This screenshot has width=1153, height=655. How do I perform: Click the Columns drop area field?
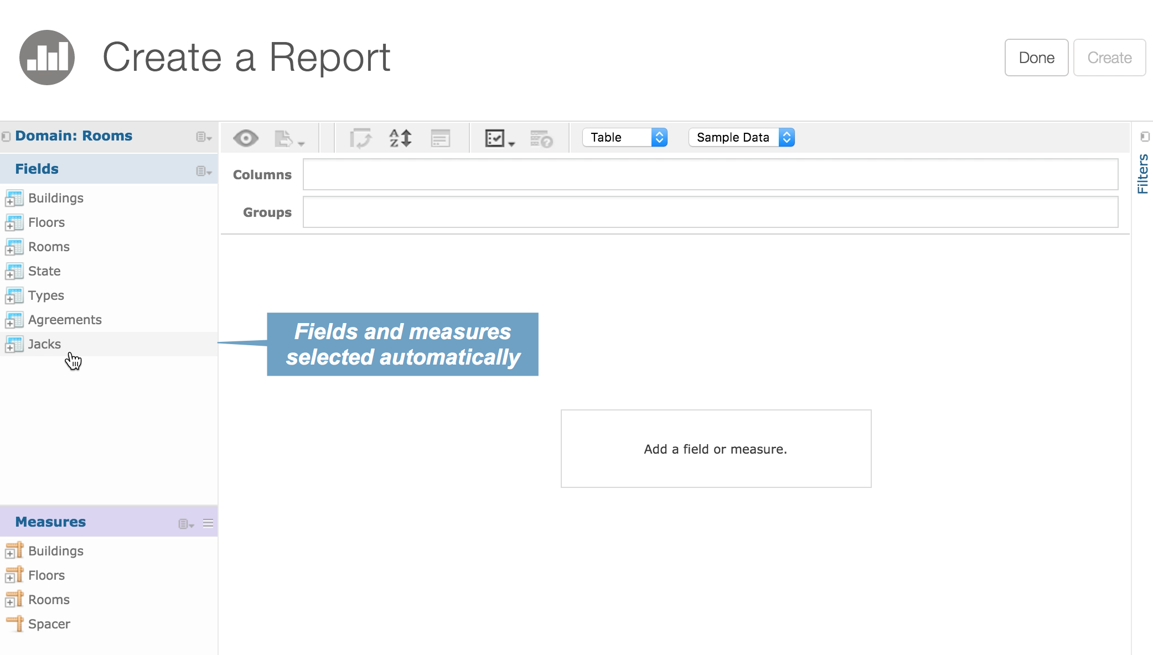(710, 174)
